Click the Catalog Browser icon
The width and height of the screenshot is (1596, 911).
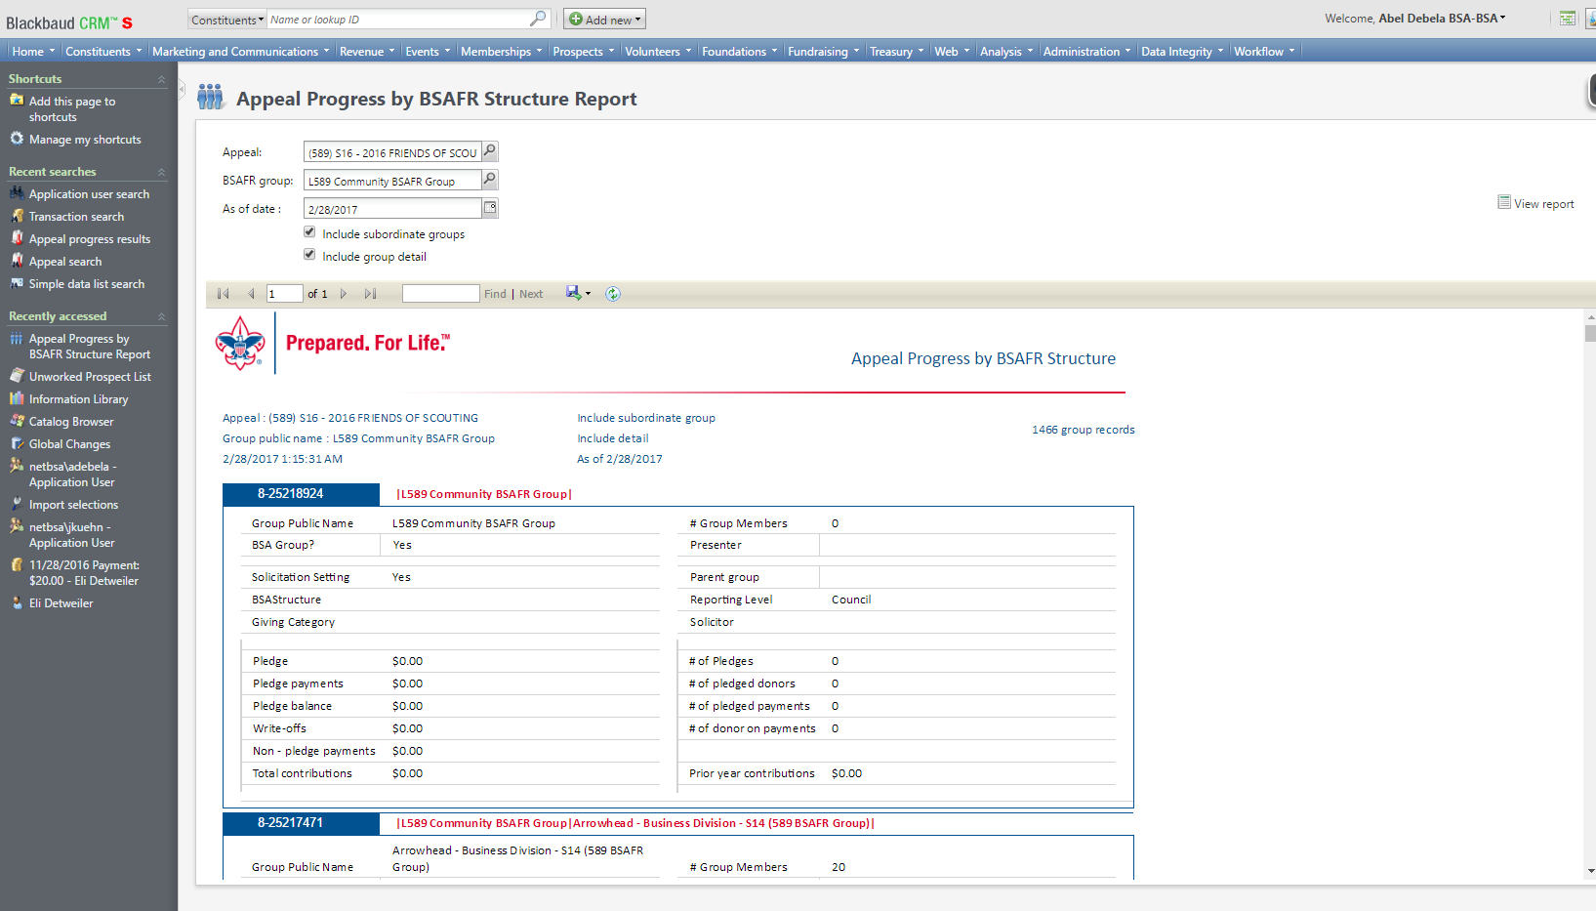click(17, 420)
